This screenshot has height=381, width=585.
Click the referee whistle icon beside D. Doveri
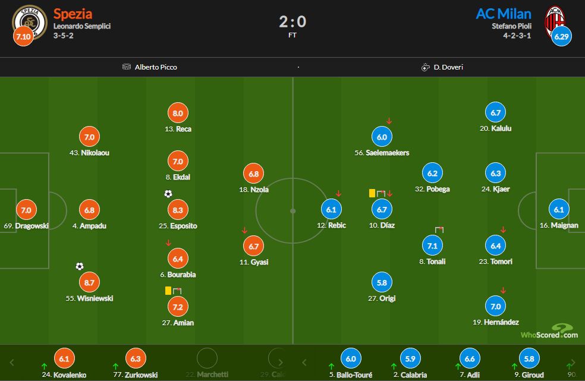tap(425, 67)
